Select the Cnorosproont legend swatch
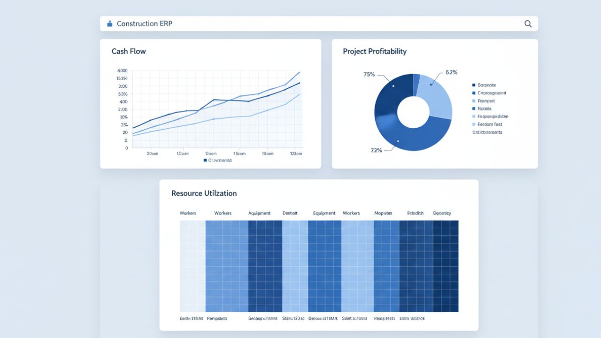 tap(474, 93)
